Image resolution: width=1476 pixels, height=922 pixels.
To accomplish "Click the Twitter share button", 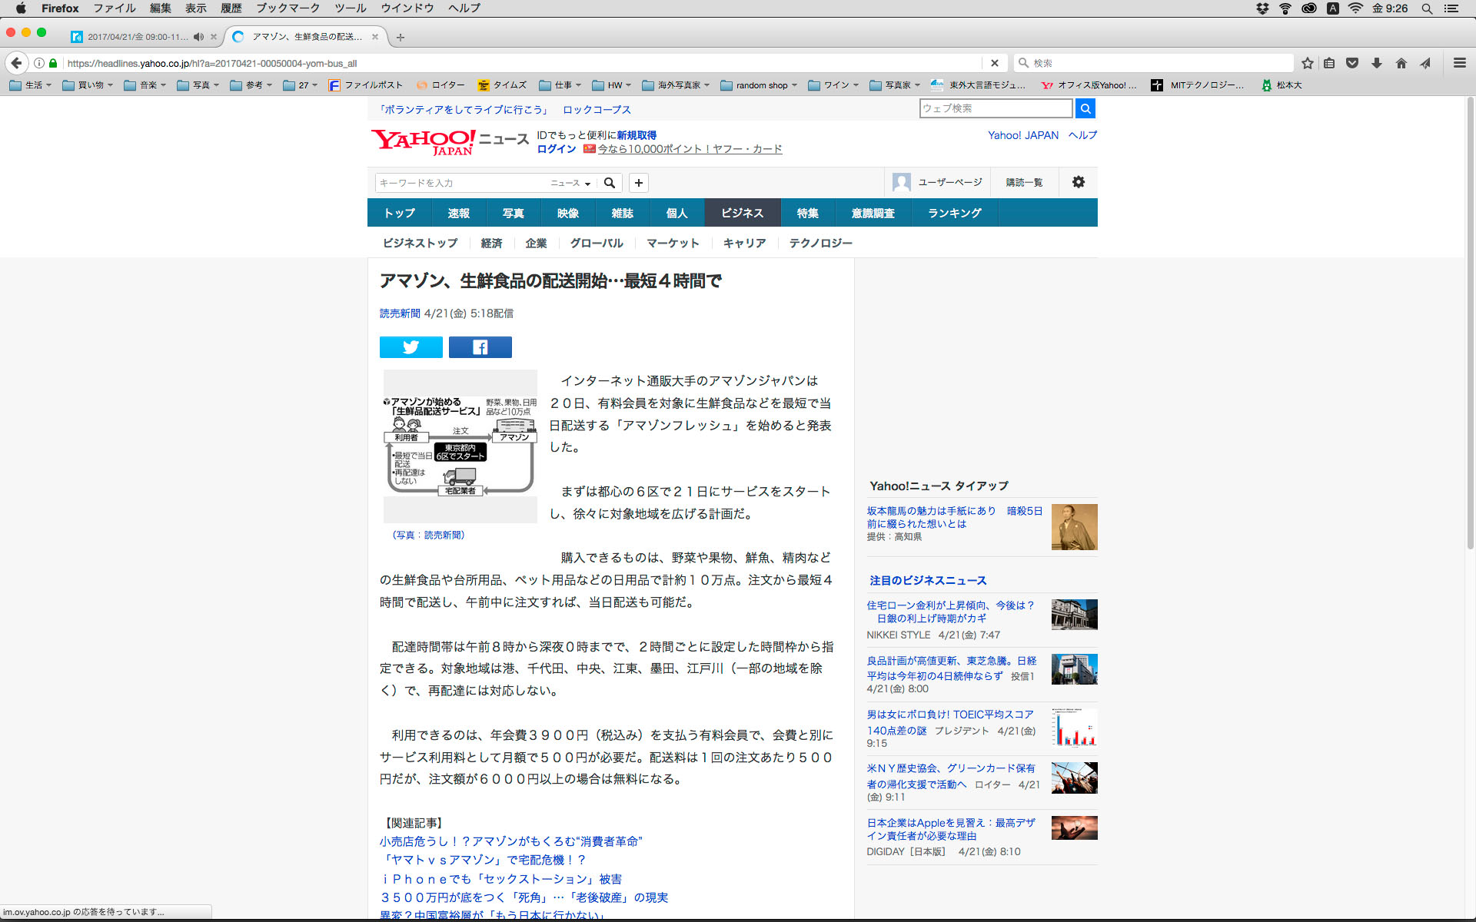I will coord(411,347).
